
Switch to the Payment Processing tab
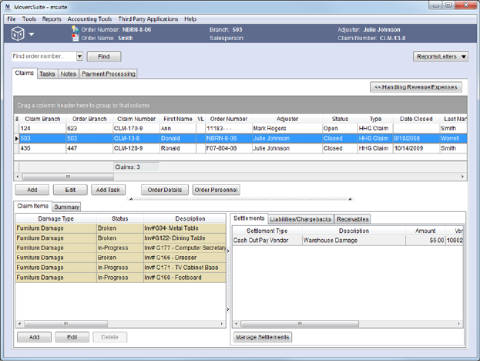[109, 74]
